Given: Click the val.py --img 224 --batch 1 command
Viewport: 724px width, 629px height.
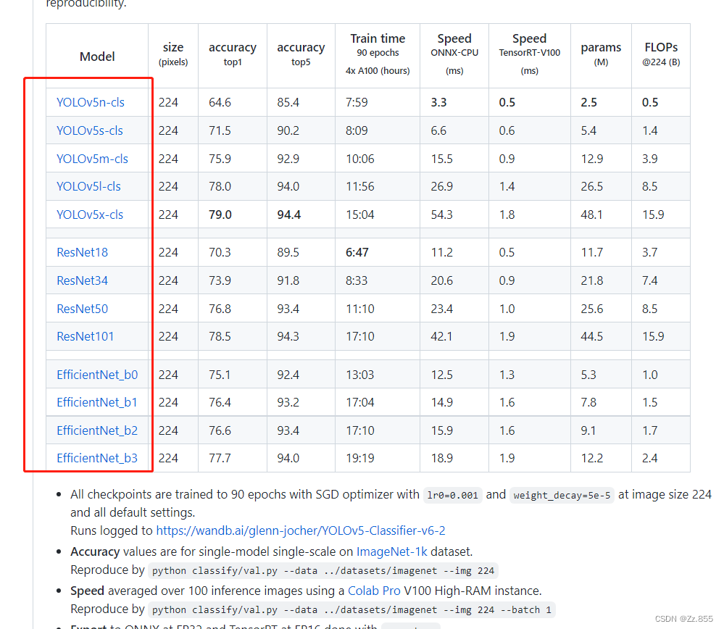Looking at the screenshot, I should click(351, 610).
